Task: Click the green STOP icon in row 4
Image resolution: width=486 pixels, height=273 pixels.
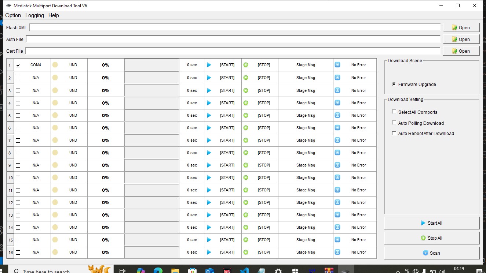Action: 246,103
